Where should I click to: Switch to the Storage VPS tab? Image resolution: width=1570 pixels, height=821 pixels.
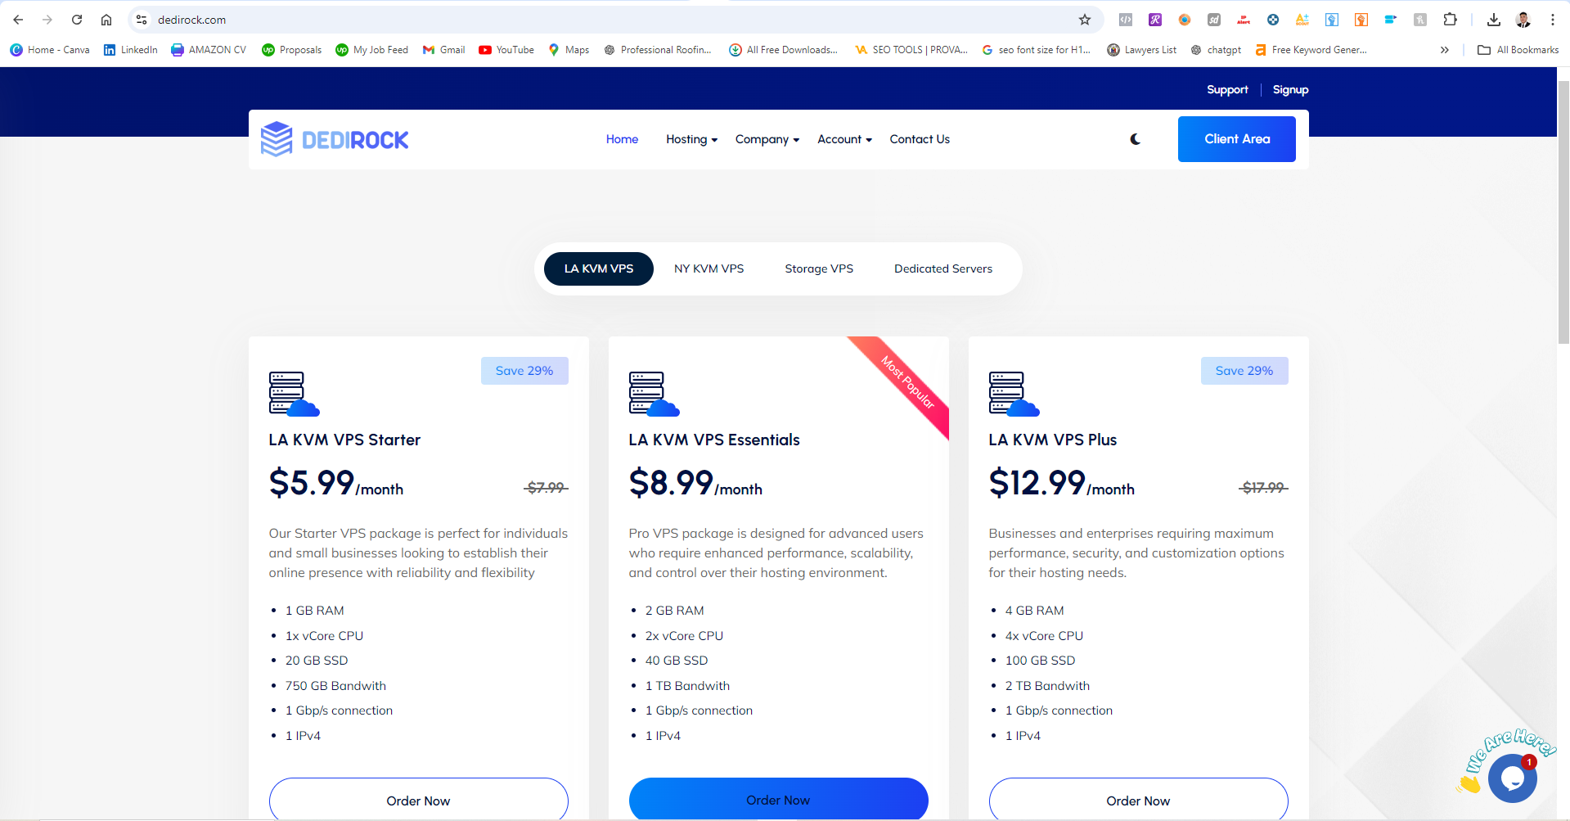coord(819,268)
